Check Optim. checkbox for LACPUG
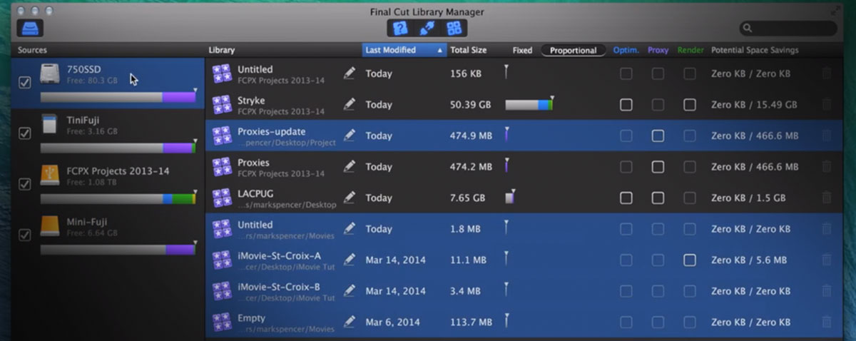Viewport: 856px width, 341px height. coord(626,198)
